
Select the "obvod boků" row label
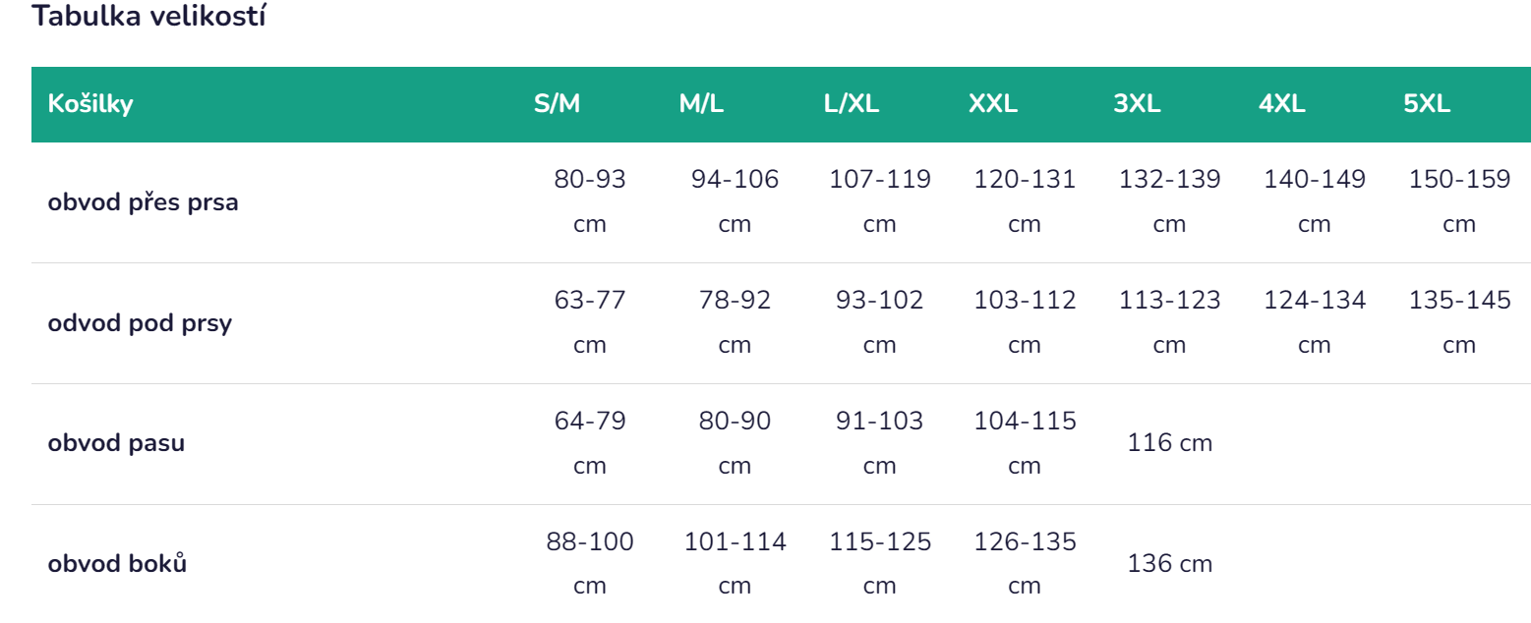[x=117, y=564]
